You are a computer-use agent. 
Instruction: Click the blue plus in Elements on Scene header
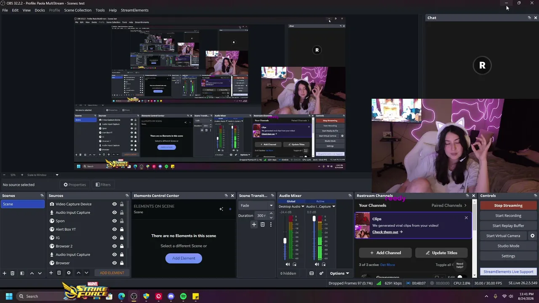click(230, 209)
